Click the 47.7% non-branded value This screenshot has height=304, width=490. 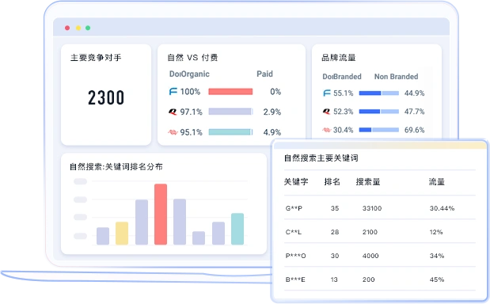click(x=414, y=112)
